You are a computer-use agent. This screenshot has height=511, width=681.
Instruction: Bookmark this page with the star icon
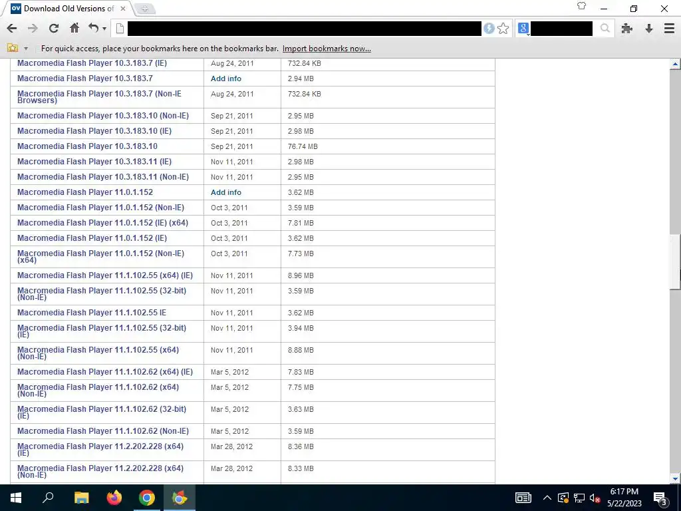[x=503, y=29]
